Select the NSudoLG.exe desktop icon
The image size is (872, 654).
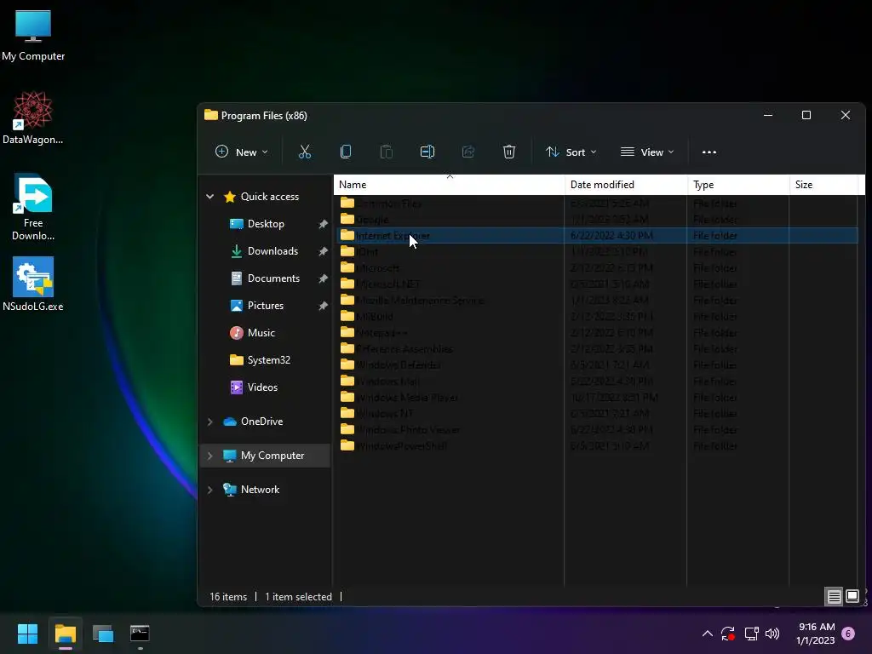tap(33, 284)
